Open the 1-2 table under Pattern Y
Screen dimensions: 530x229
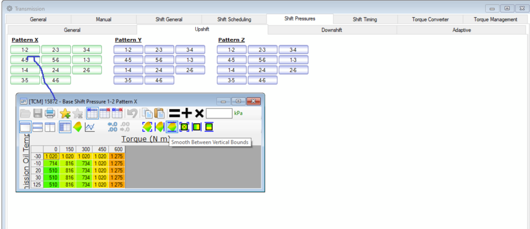pyautogui.click(x=128, y=50)
